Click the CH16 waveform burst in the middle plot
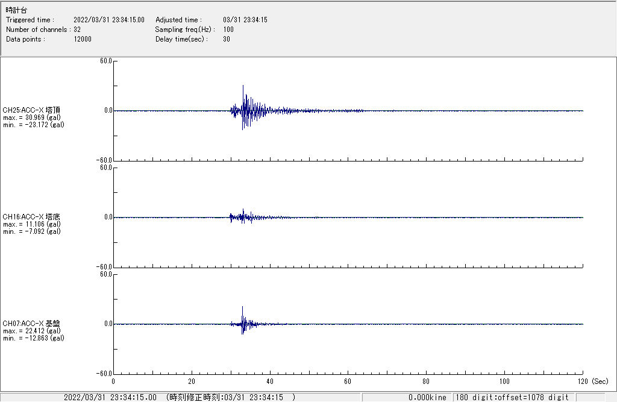The image size is (617, 402). (243, 216)
